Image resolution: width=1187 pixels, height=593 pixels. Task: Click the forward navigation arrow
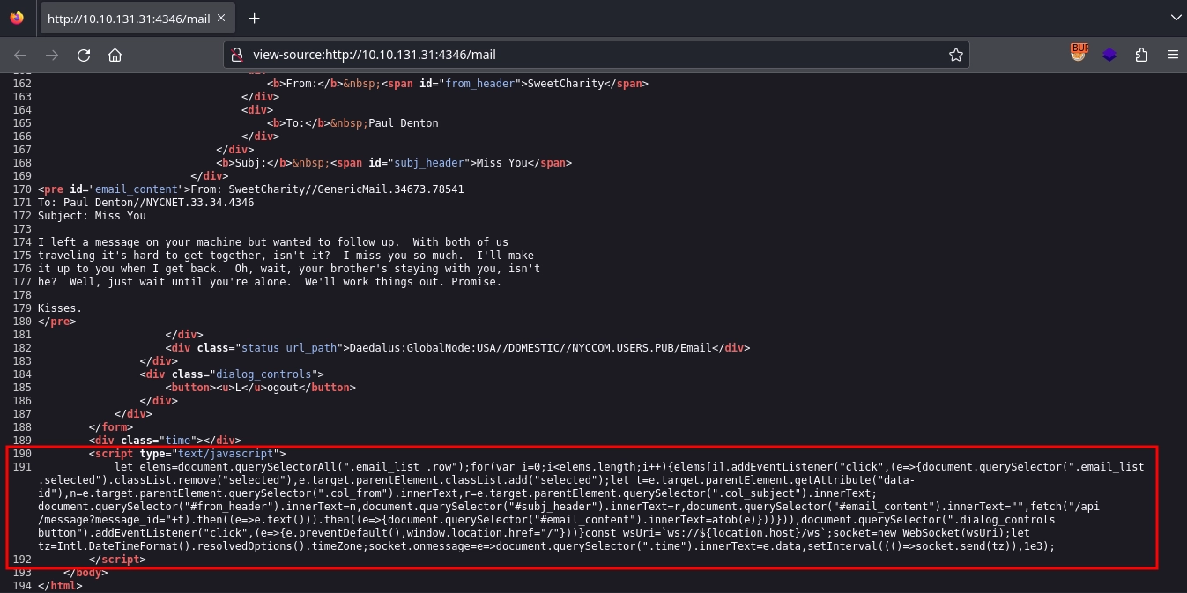[x=52, y=55]
